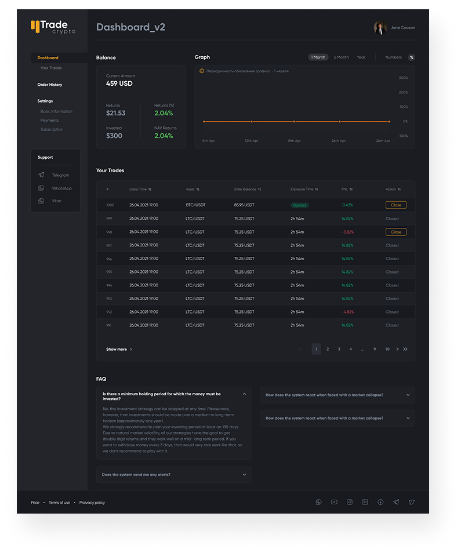
Task: Click the Facebook footer icon
Action: 380,502
